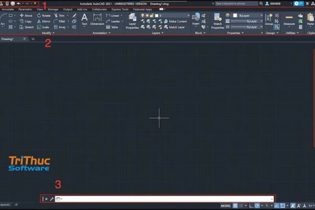Image resolution: width=315 pixels, height=210 pixels.
Task: Click the command line customize wrench
Action: [x=51, y=199]
